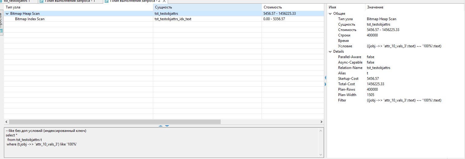Collapse the Bitmap Heap Scan node
Image resolution: width=465 pixels, height=159 pixels.
click(7, 14)
